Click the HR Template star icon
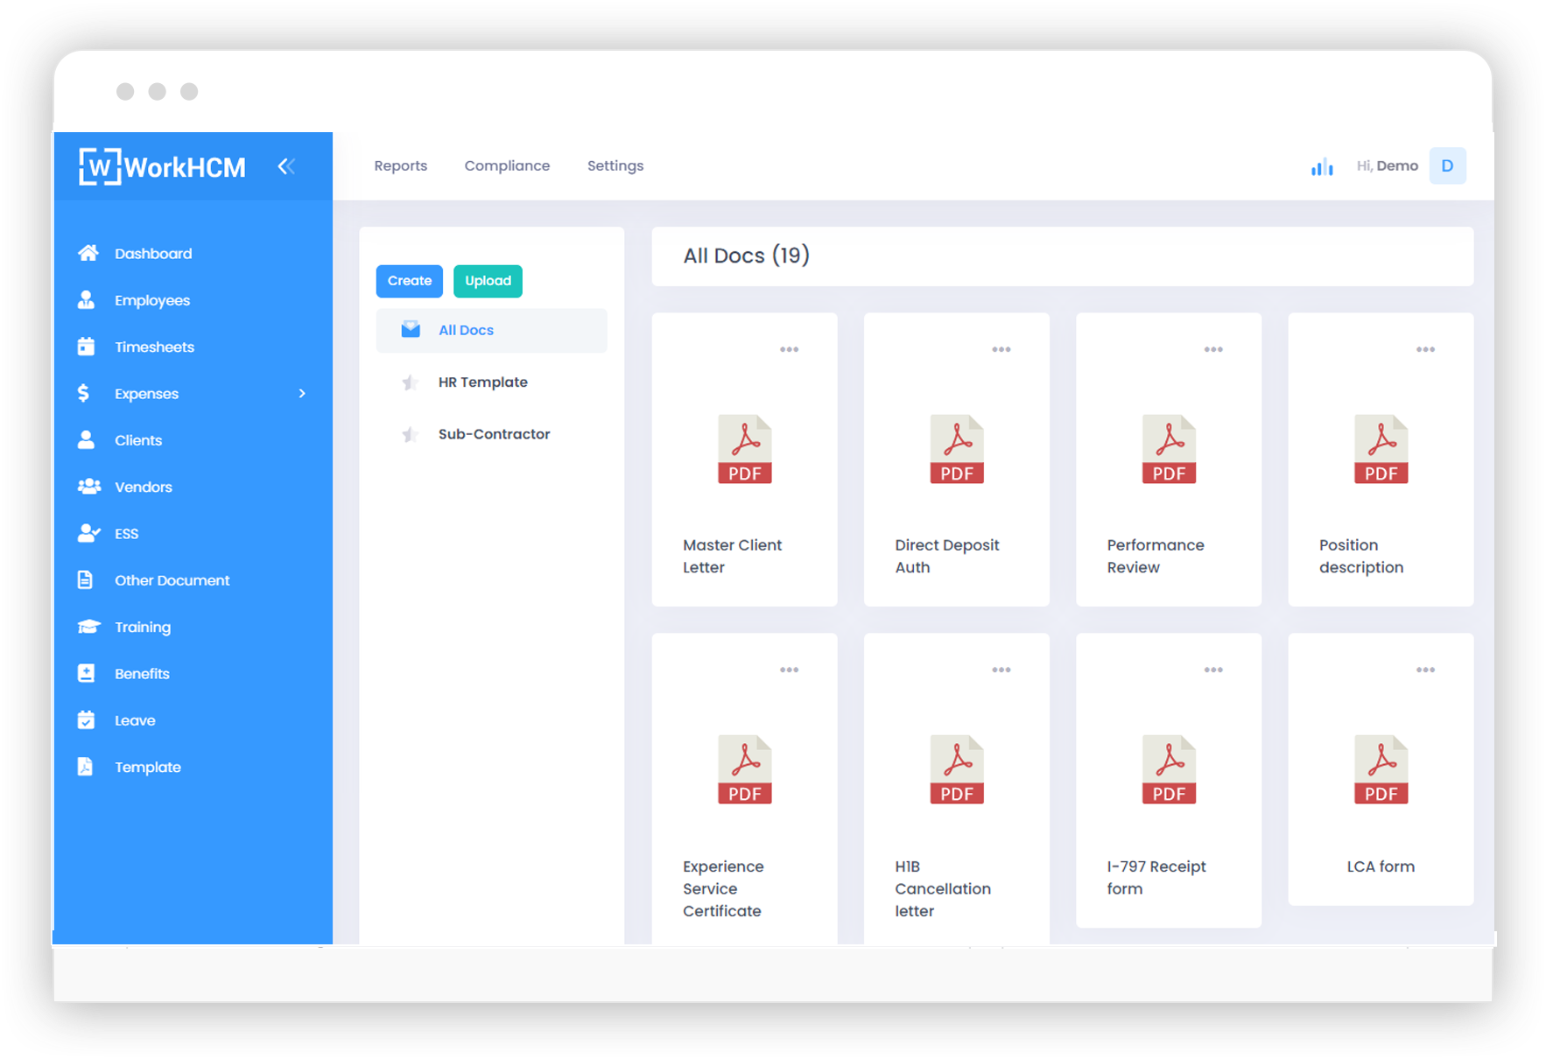1546x1059 pixels. tap(409, 382)
